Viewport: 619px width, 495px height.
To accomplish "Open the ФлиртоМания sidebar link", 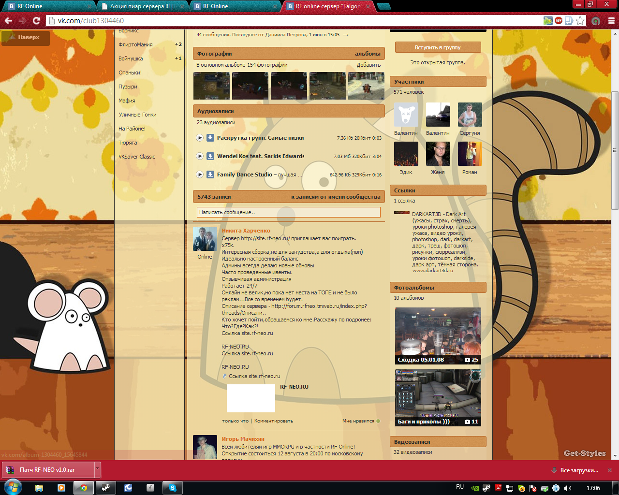I will tap(135, 44).
